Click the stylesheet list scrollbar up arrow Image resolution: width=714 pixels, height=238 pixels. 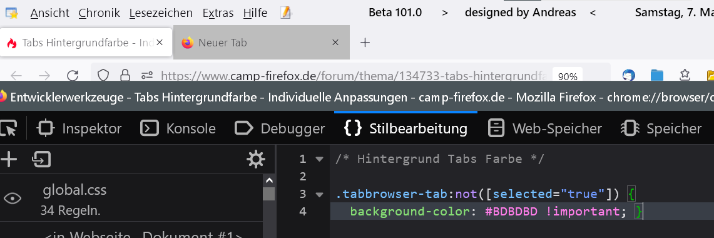pyautogui.click(x=268, y=181)
